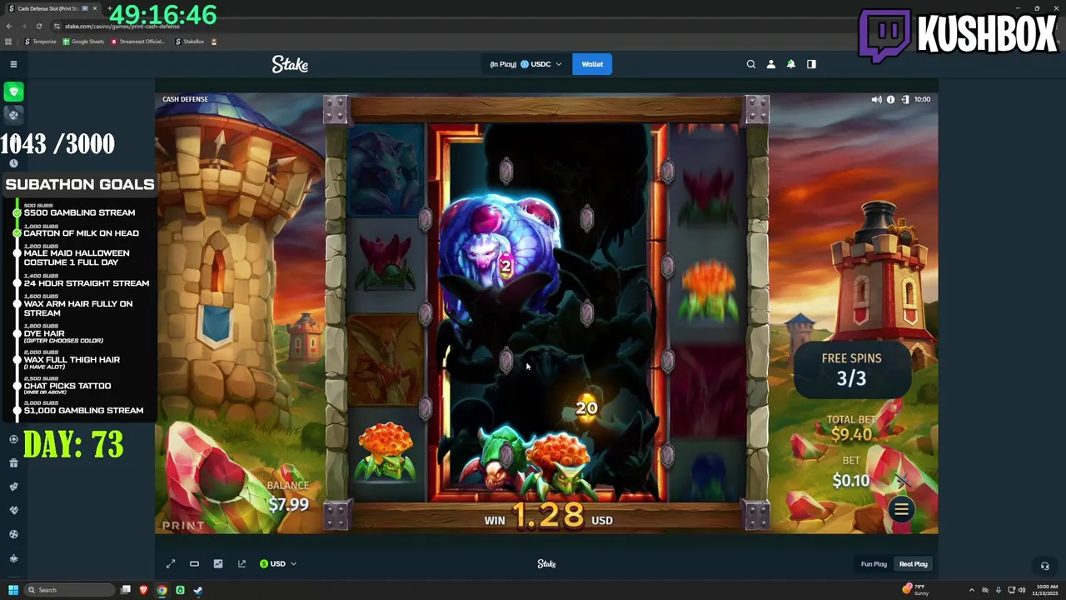The image size is (1066, 600).
Task: Mute the game sound speaker icon
Action: click(876, 99)
